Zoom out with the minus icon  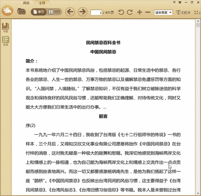click(x=148, y=12)
